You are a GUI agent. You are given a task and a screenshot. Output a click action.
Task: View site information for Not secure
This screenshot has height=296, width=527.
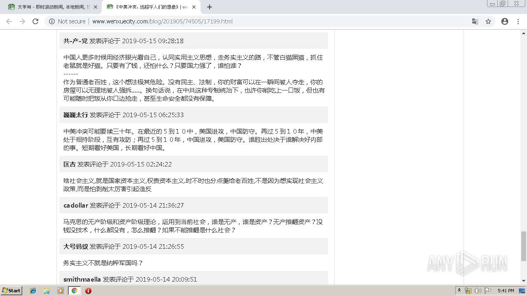[x=67, y=21]
